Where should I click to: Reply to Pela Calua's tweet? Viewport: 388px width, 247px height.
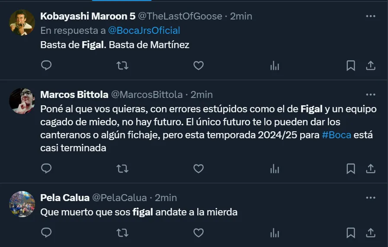(46, 233)
